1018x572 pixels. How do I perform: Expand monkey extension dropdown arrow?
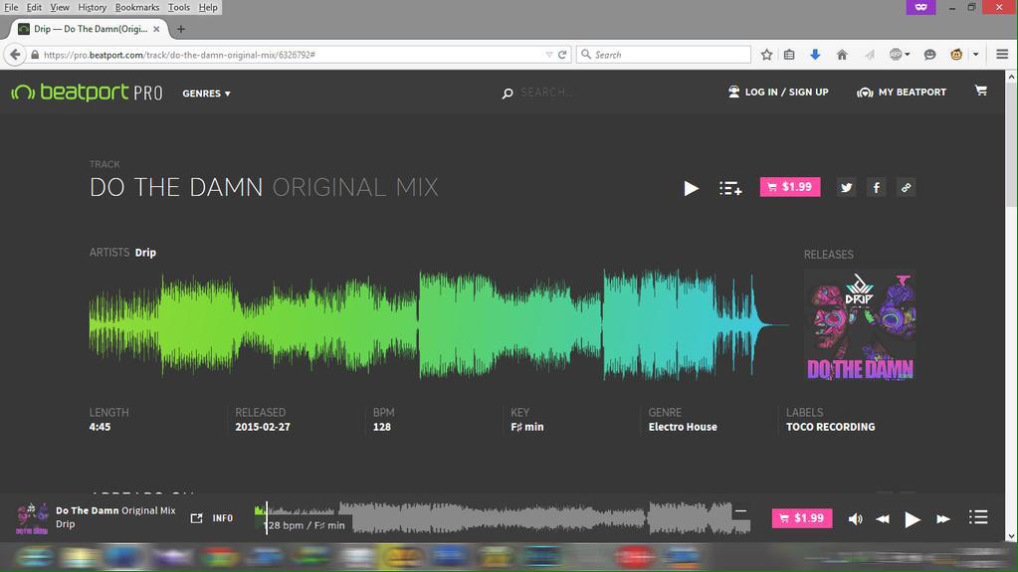coord(975,55)
